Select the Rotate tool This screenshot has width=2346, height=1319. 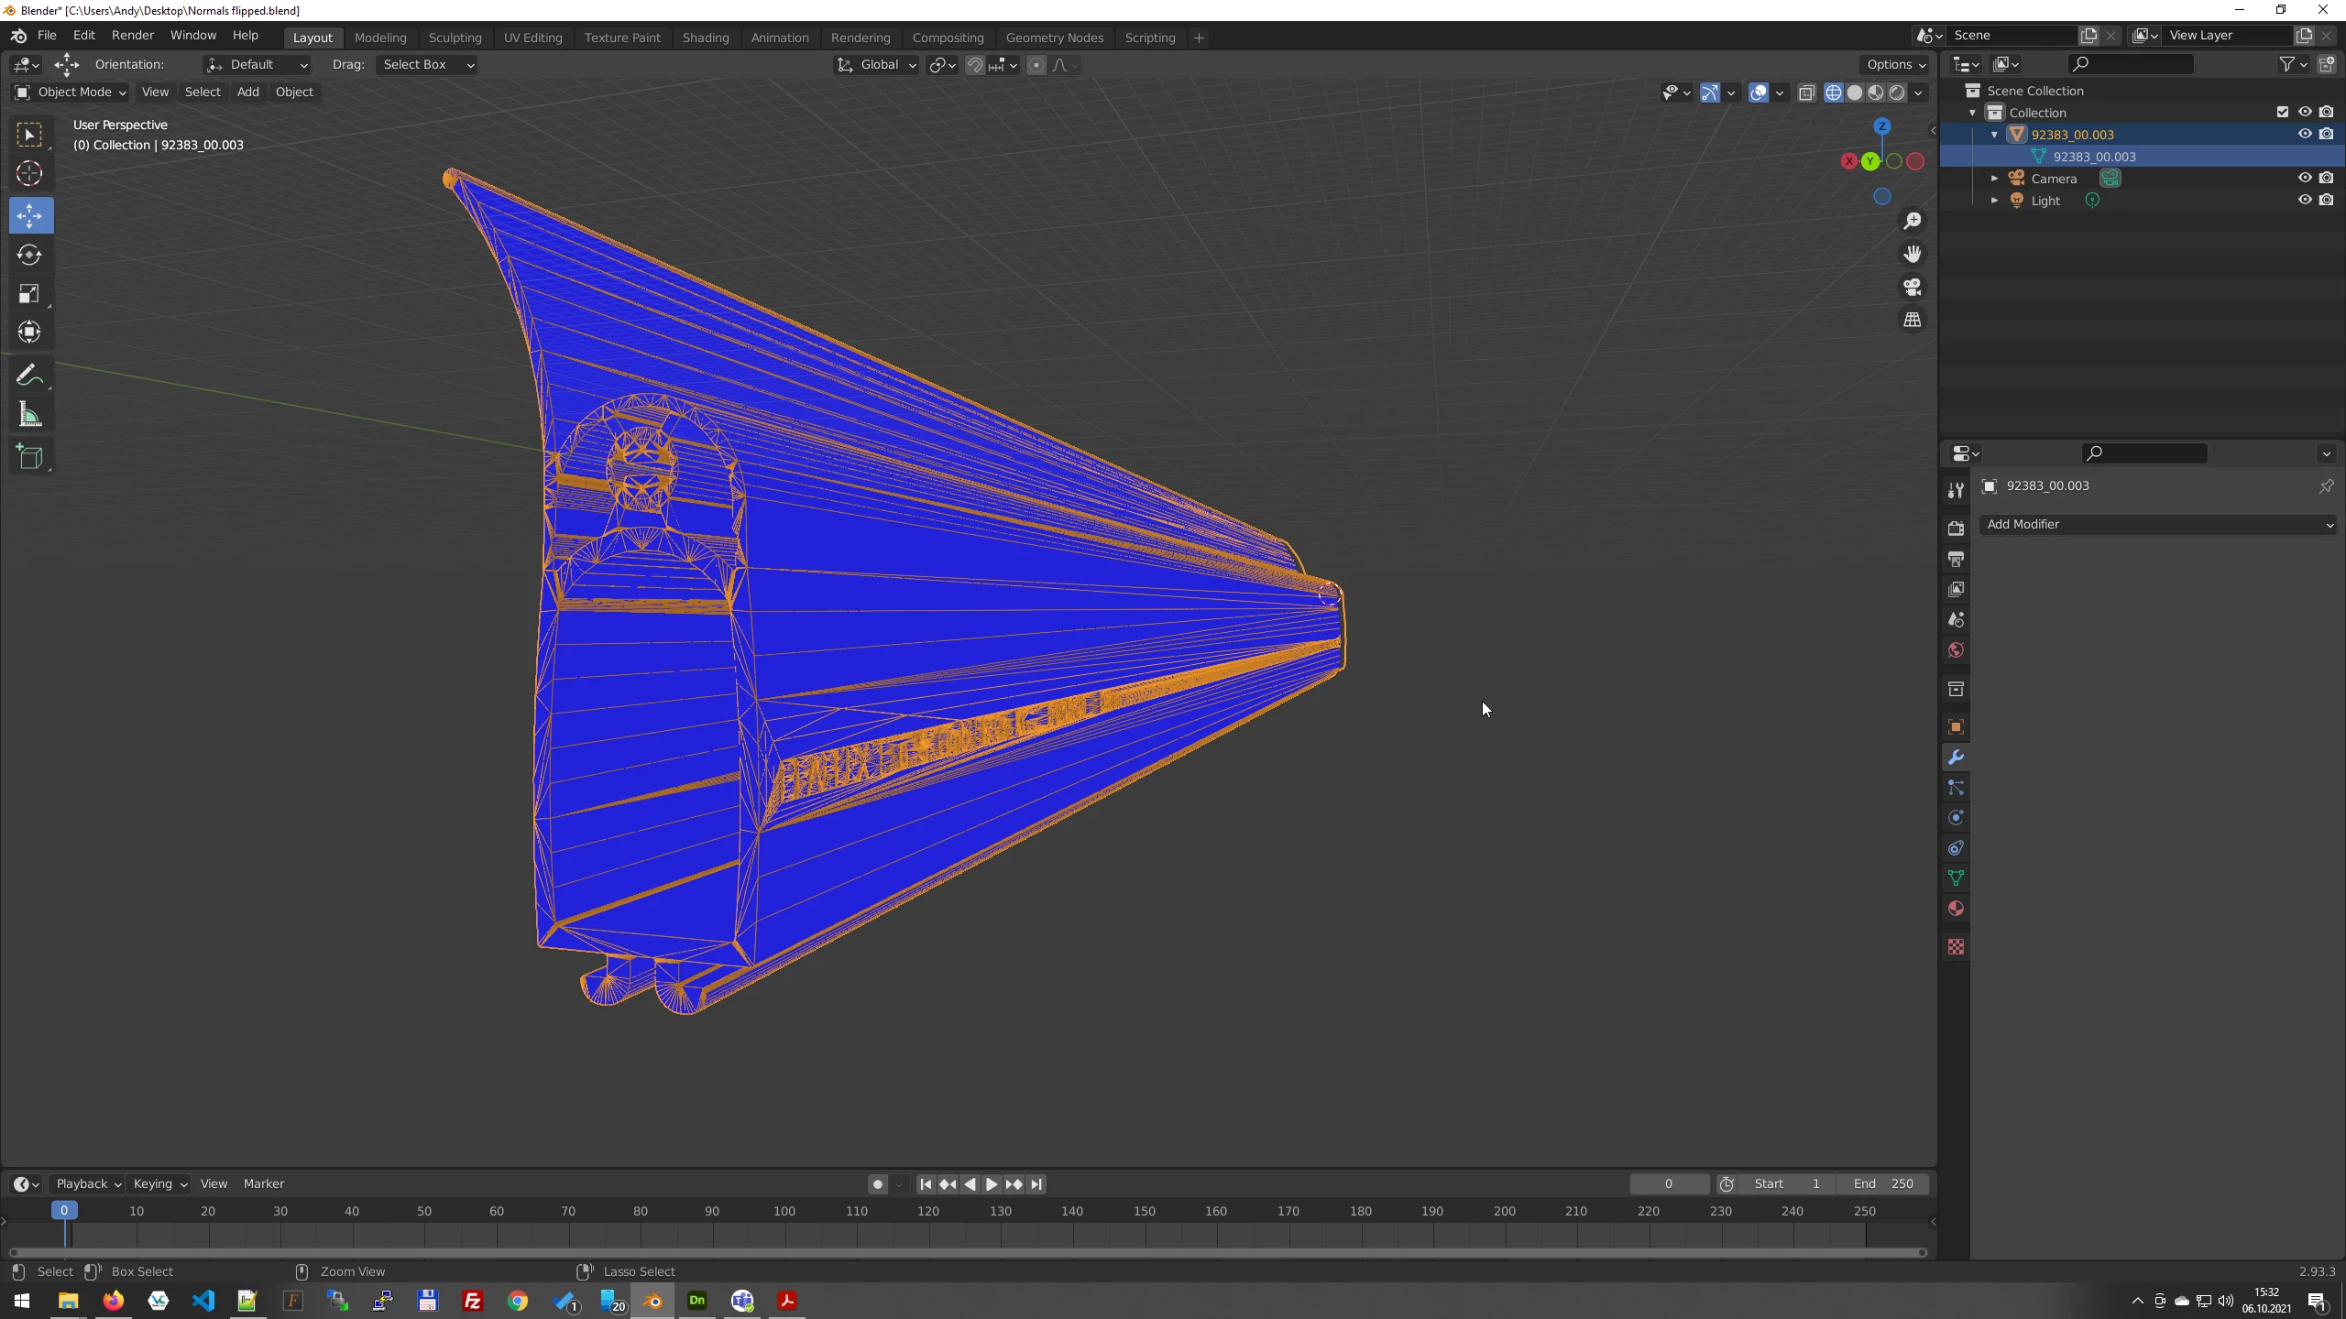tap(29, 255)
